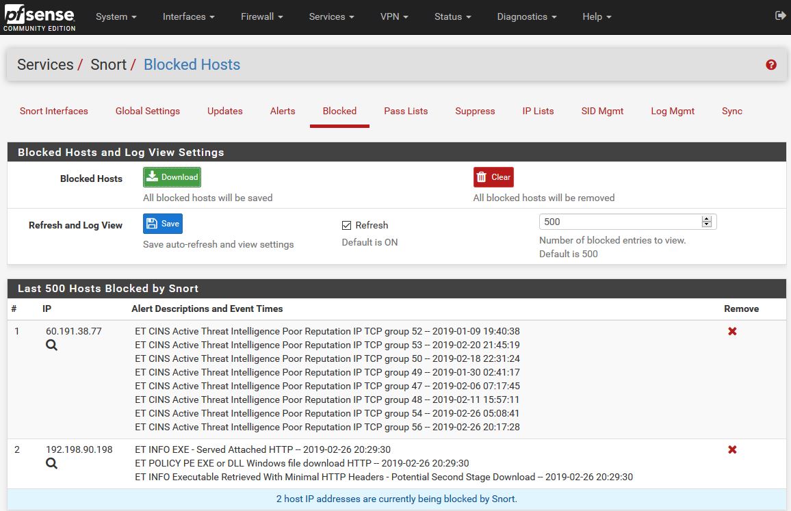Screen dimensions: 791x511
Task: Click the Potential Second Stage Download entry
Action: (384, 477)
